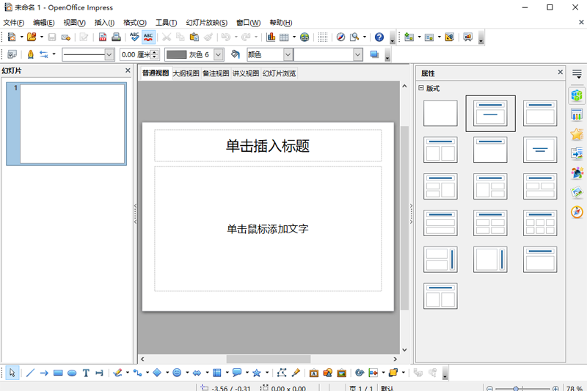Image resolution: width=587 pixels, height=391 pixels.
Task: Open sidebar Slide Transition icon
Action: tap(577, 154)
